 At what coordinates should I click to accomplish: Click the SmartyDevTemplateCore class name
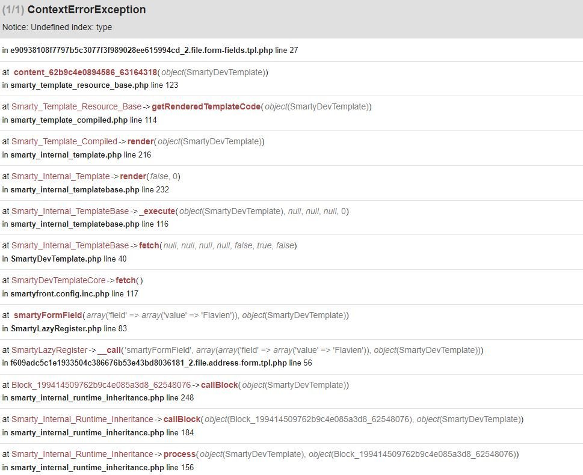pyautogui.click(x=59, y=280)
